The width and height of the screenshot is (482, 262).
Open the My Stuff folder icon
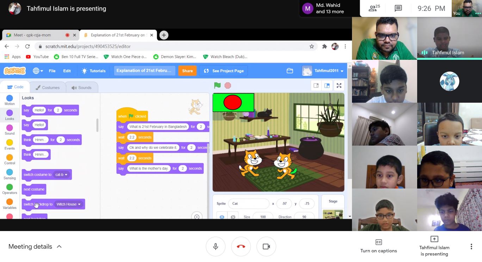coord(290,71)
